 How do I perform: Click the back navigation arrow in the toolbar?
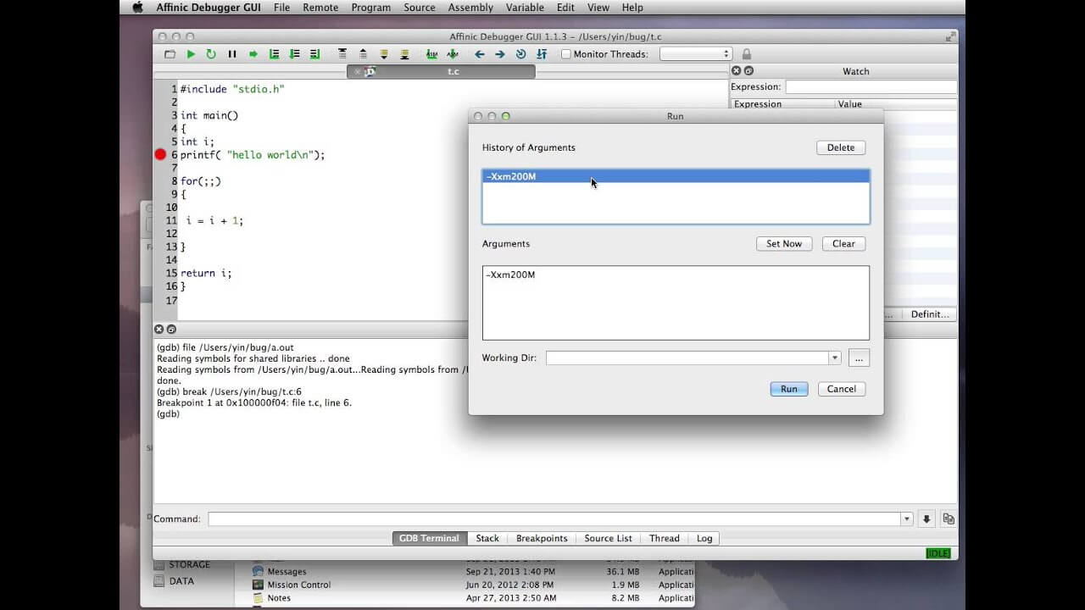coord(480,53)
